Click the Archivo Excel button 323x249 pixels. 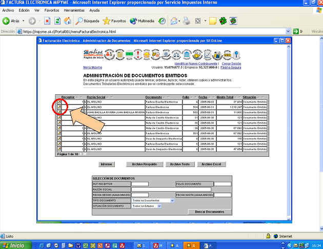click(211, 164)
